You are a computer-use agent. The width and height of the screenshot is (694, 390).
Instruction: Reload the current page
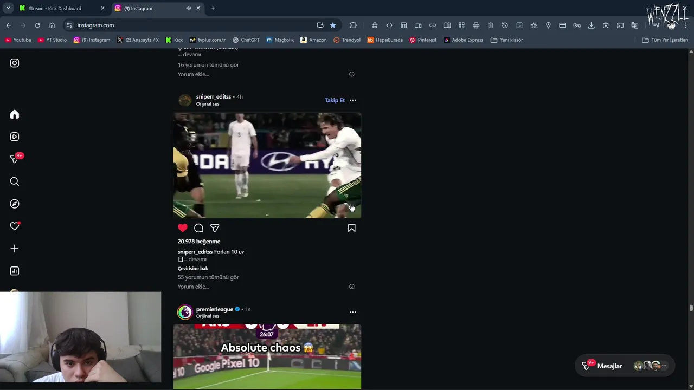(37, 25)
